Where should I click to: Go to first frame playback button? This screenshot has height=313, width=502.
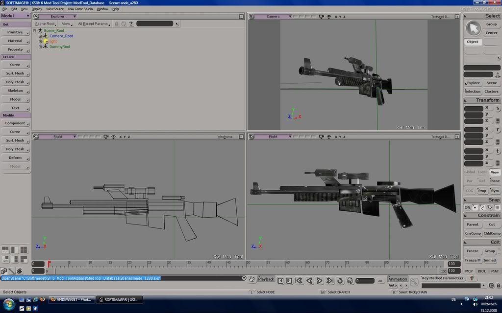[x=299, y=281]
